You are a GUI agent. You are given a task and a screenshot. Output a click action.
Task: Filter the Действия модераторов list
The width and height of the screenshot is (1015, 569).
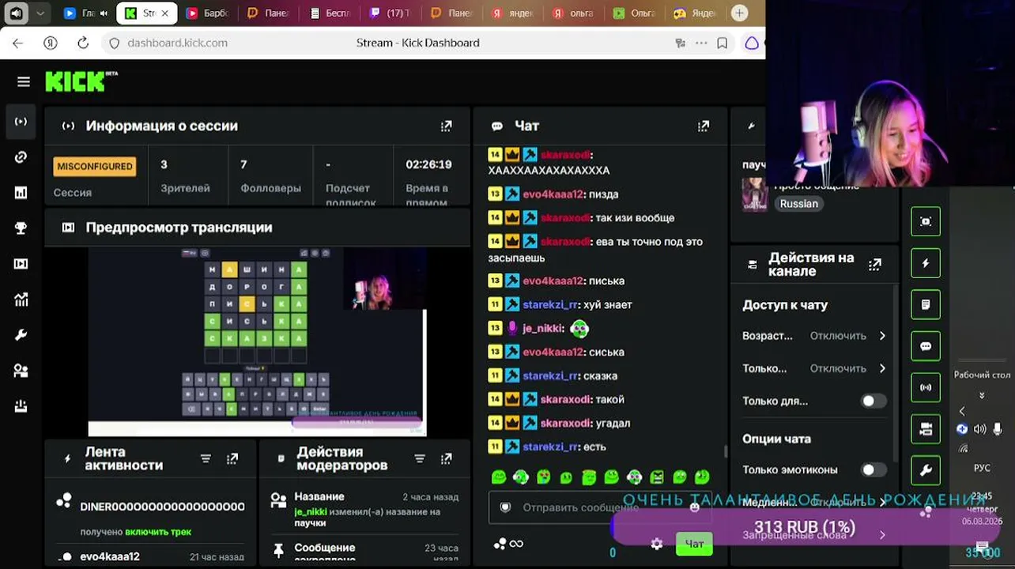[420, 458]
